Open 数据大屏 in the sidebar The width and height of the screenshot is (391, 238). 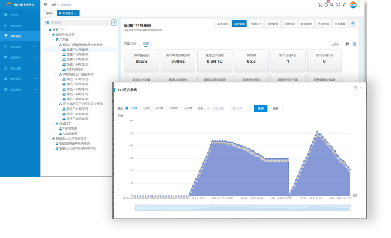(x=15, y=25)
